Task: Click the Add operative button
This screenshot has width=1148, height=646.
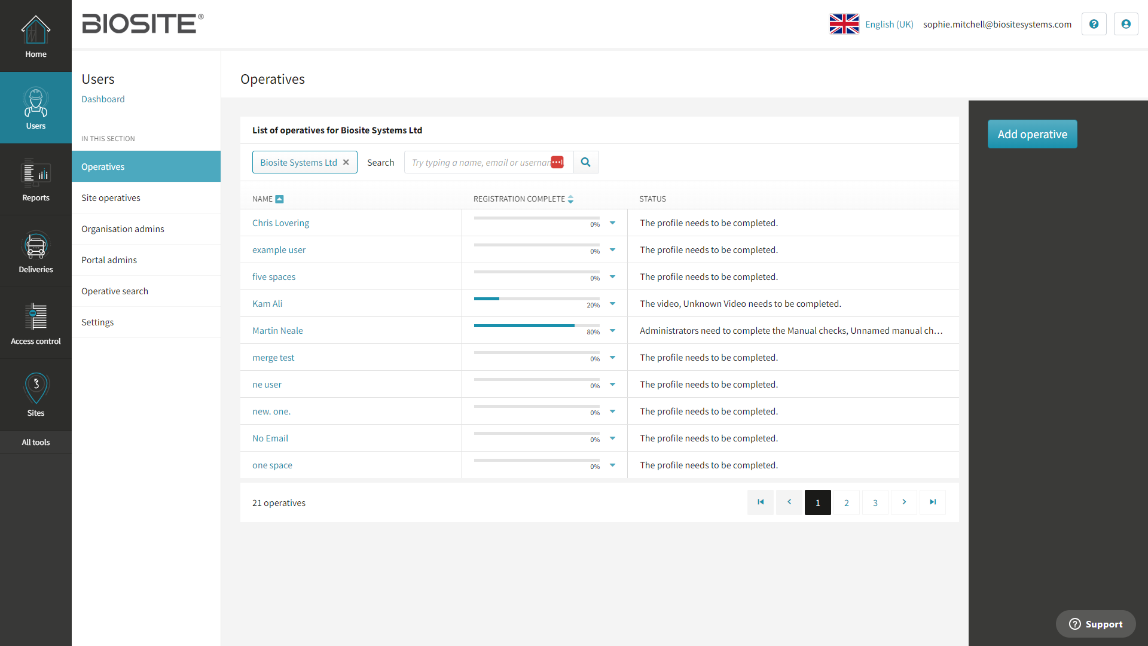Action: coord(1032,134)
